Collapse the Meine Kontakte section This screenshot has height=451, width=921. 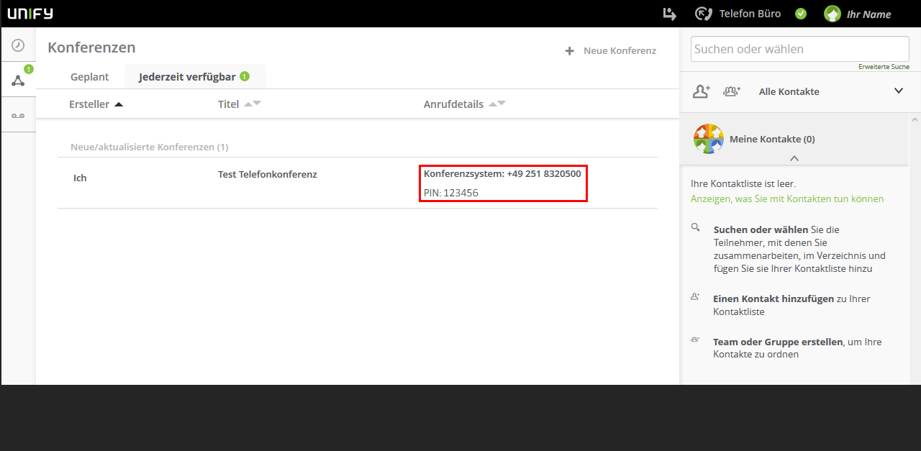point(794,158)
